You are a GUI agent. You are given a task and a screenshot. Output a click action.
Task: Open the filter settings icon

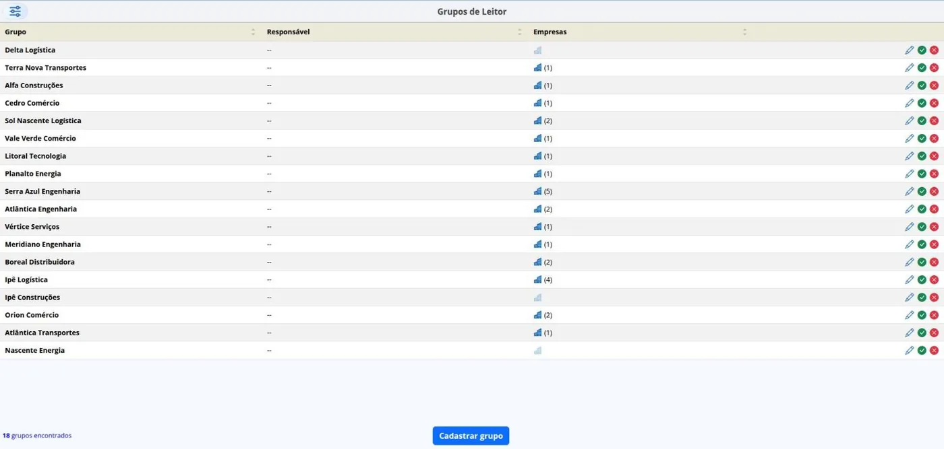point(15,11)
